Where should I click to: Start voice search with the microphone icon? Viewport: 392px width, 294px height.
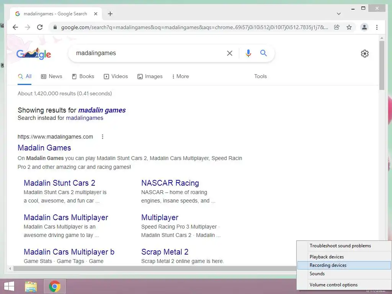pyautogui.click(x=248, y=53)
